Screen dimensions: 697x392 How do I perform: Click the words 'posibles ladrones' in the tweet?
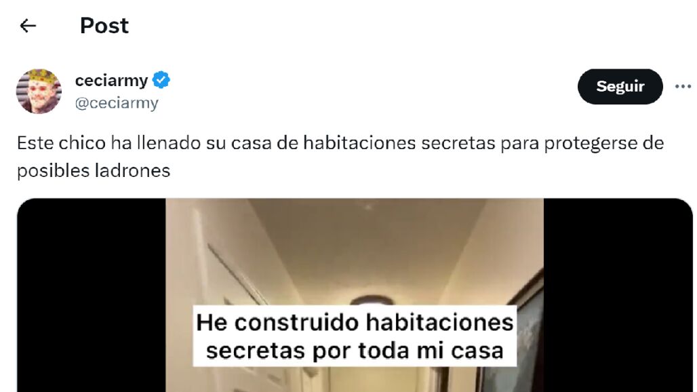94,171
